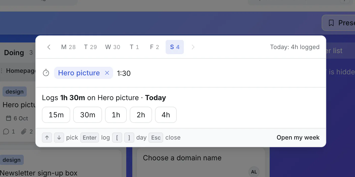
Task: Click the stopwatch icon beside the task chip
Action: point(46,73)
